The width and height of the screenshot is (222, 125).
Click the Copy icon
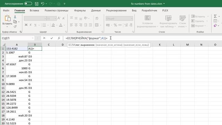coord(15,22)
